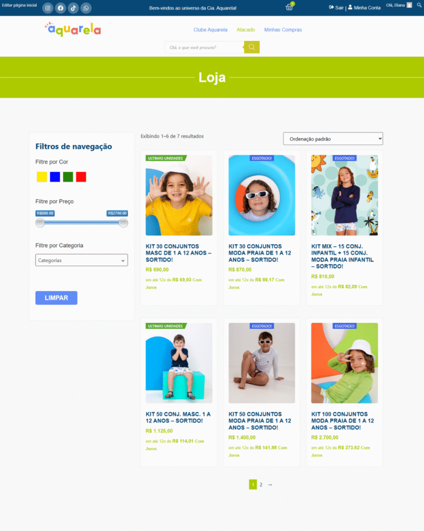Open the Ordenação padrão sorting dropdown
424x531 pixels.
click(x=333, y=139)
